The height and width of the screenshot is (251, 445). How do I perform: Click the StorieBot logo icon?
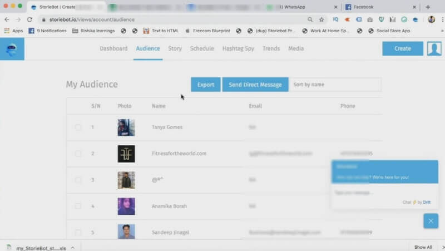[x=12, y=49]
